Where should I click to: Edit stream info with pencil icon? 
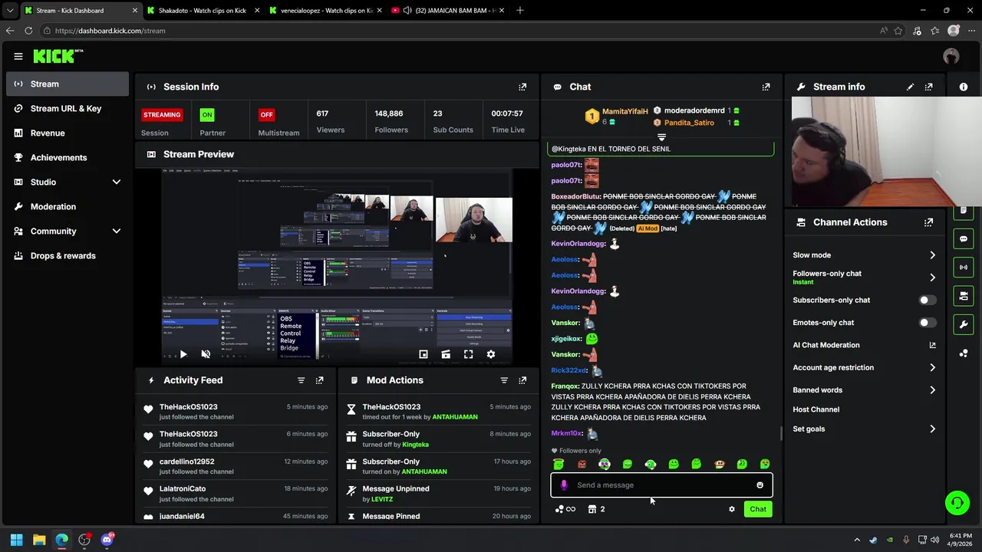[910, 87]
